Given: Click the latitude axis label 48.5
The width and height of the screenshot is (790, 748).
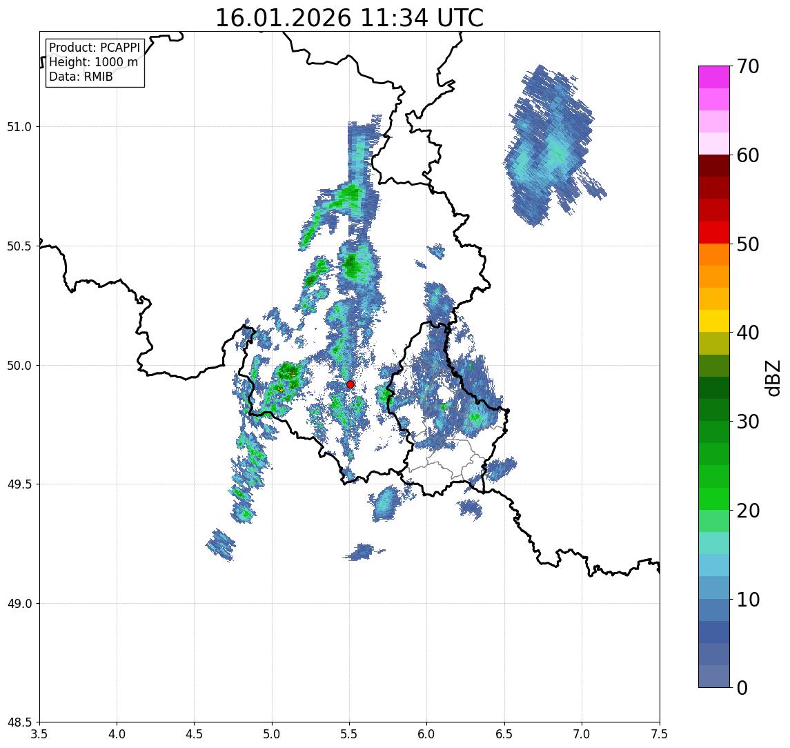Looking at the screenshot, I should point(19,722).
